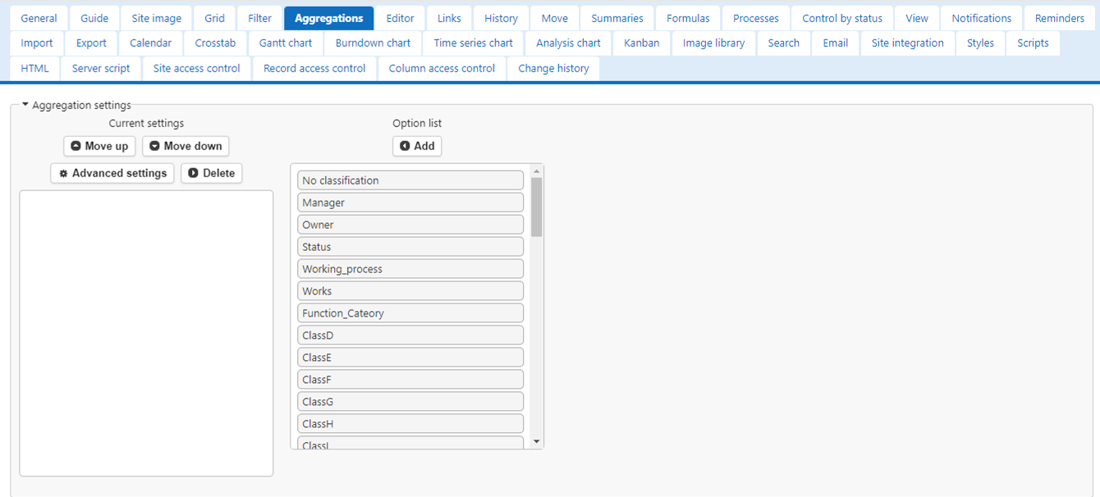Open the Scripts tab

point(1033,43)
